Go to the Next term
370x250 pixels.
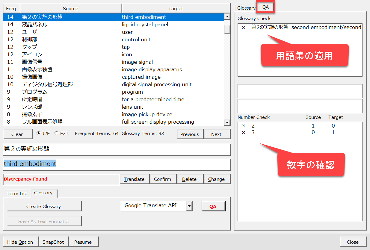click(216, 134)
